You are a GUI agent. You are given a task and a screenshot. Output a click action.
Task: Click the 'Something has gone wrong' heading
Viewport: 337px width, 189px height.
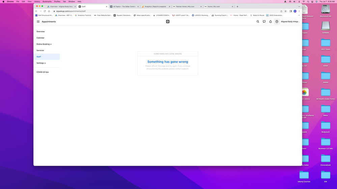click(168, 62)
